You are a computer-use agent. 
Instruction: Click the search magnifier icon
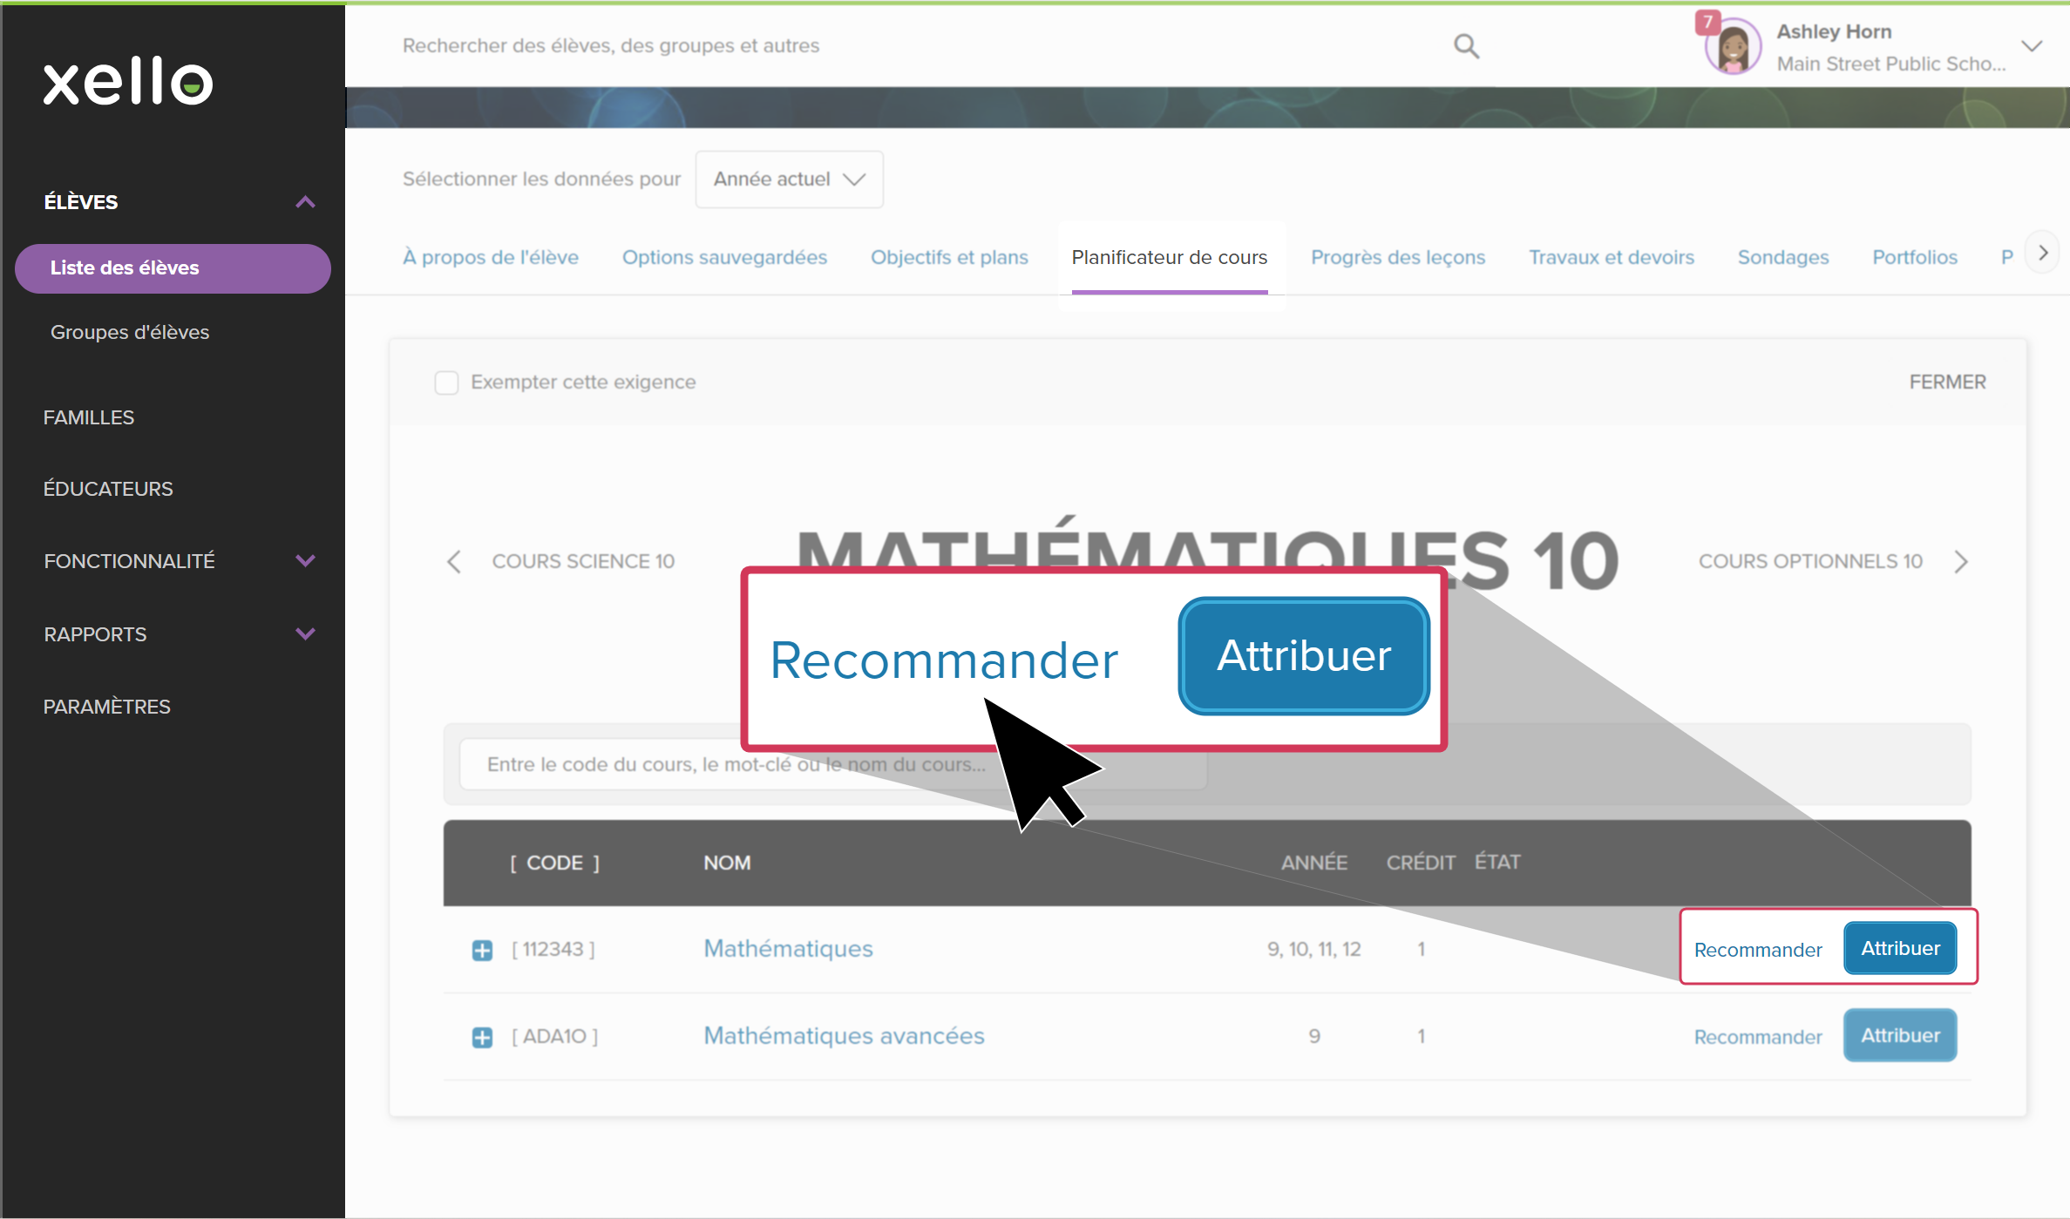(x=1466, y=46)
